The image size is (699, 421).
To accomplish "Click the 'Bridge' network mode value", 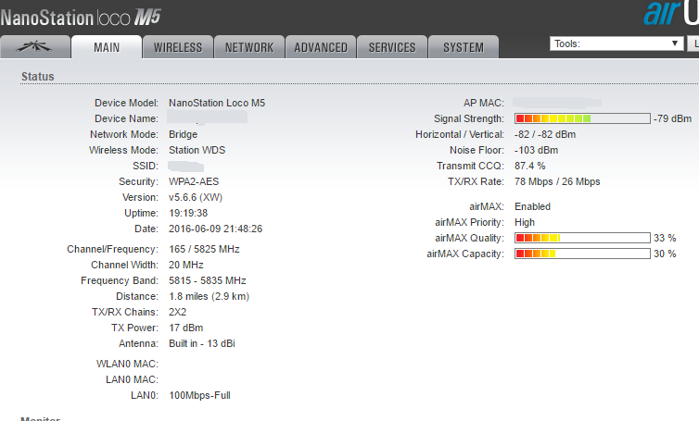I will coord(183,134).
